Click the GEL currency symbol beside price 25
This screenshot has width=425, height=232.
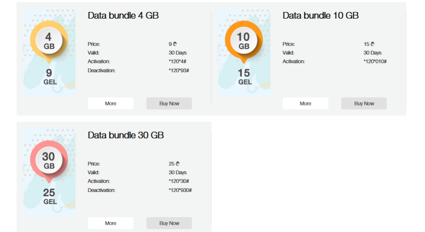point(178,163)
